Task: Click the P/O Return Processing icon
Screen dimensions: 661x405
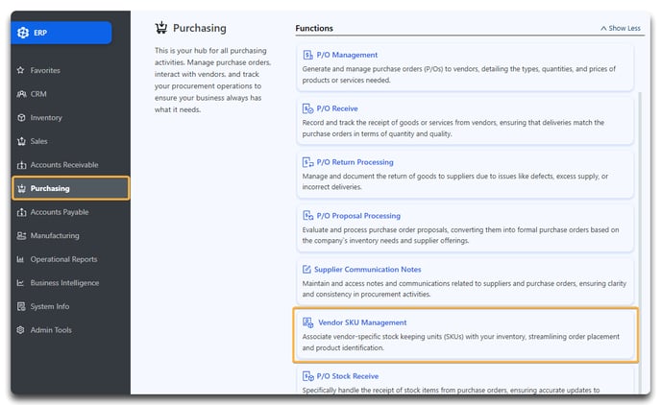Action: tap(307, 162)
